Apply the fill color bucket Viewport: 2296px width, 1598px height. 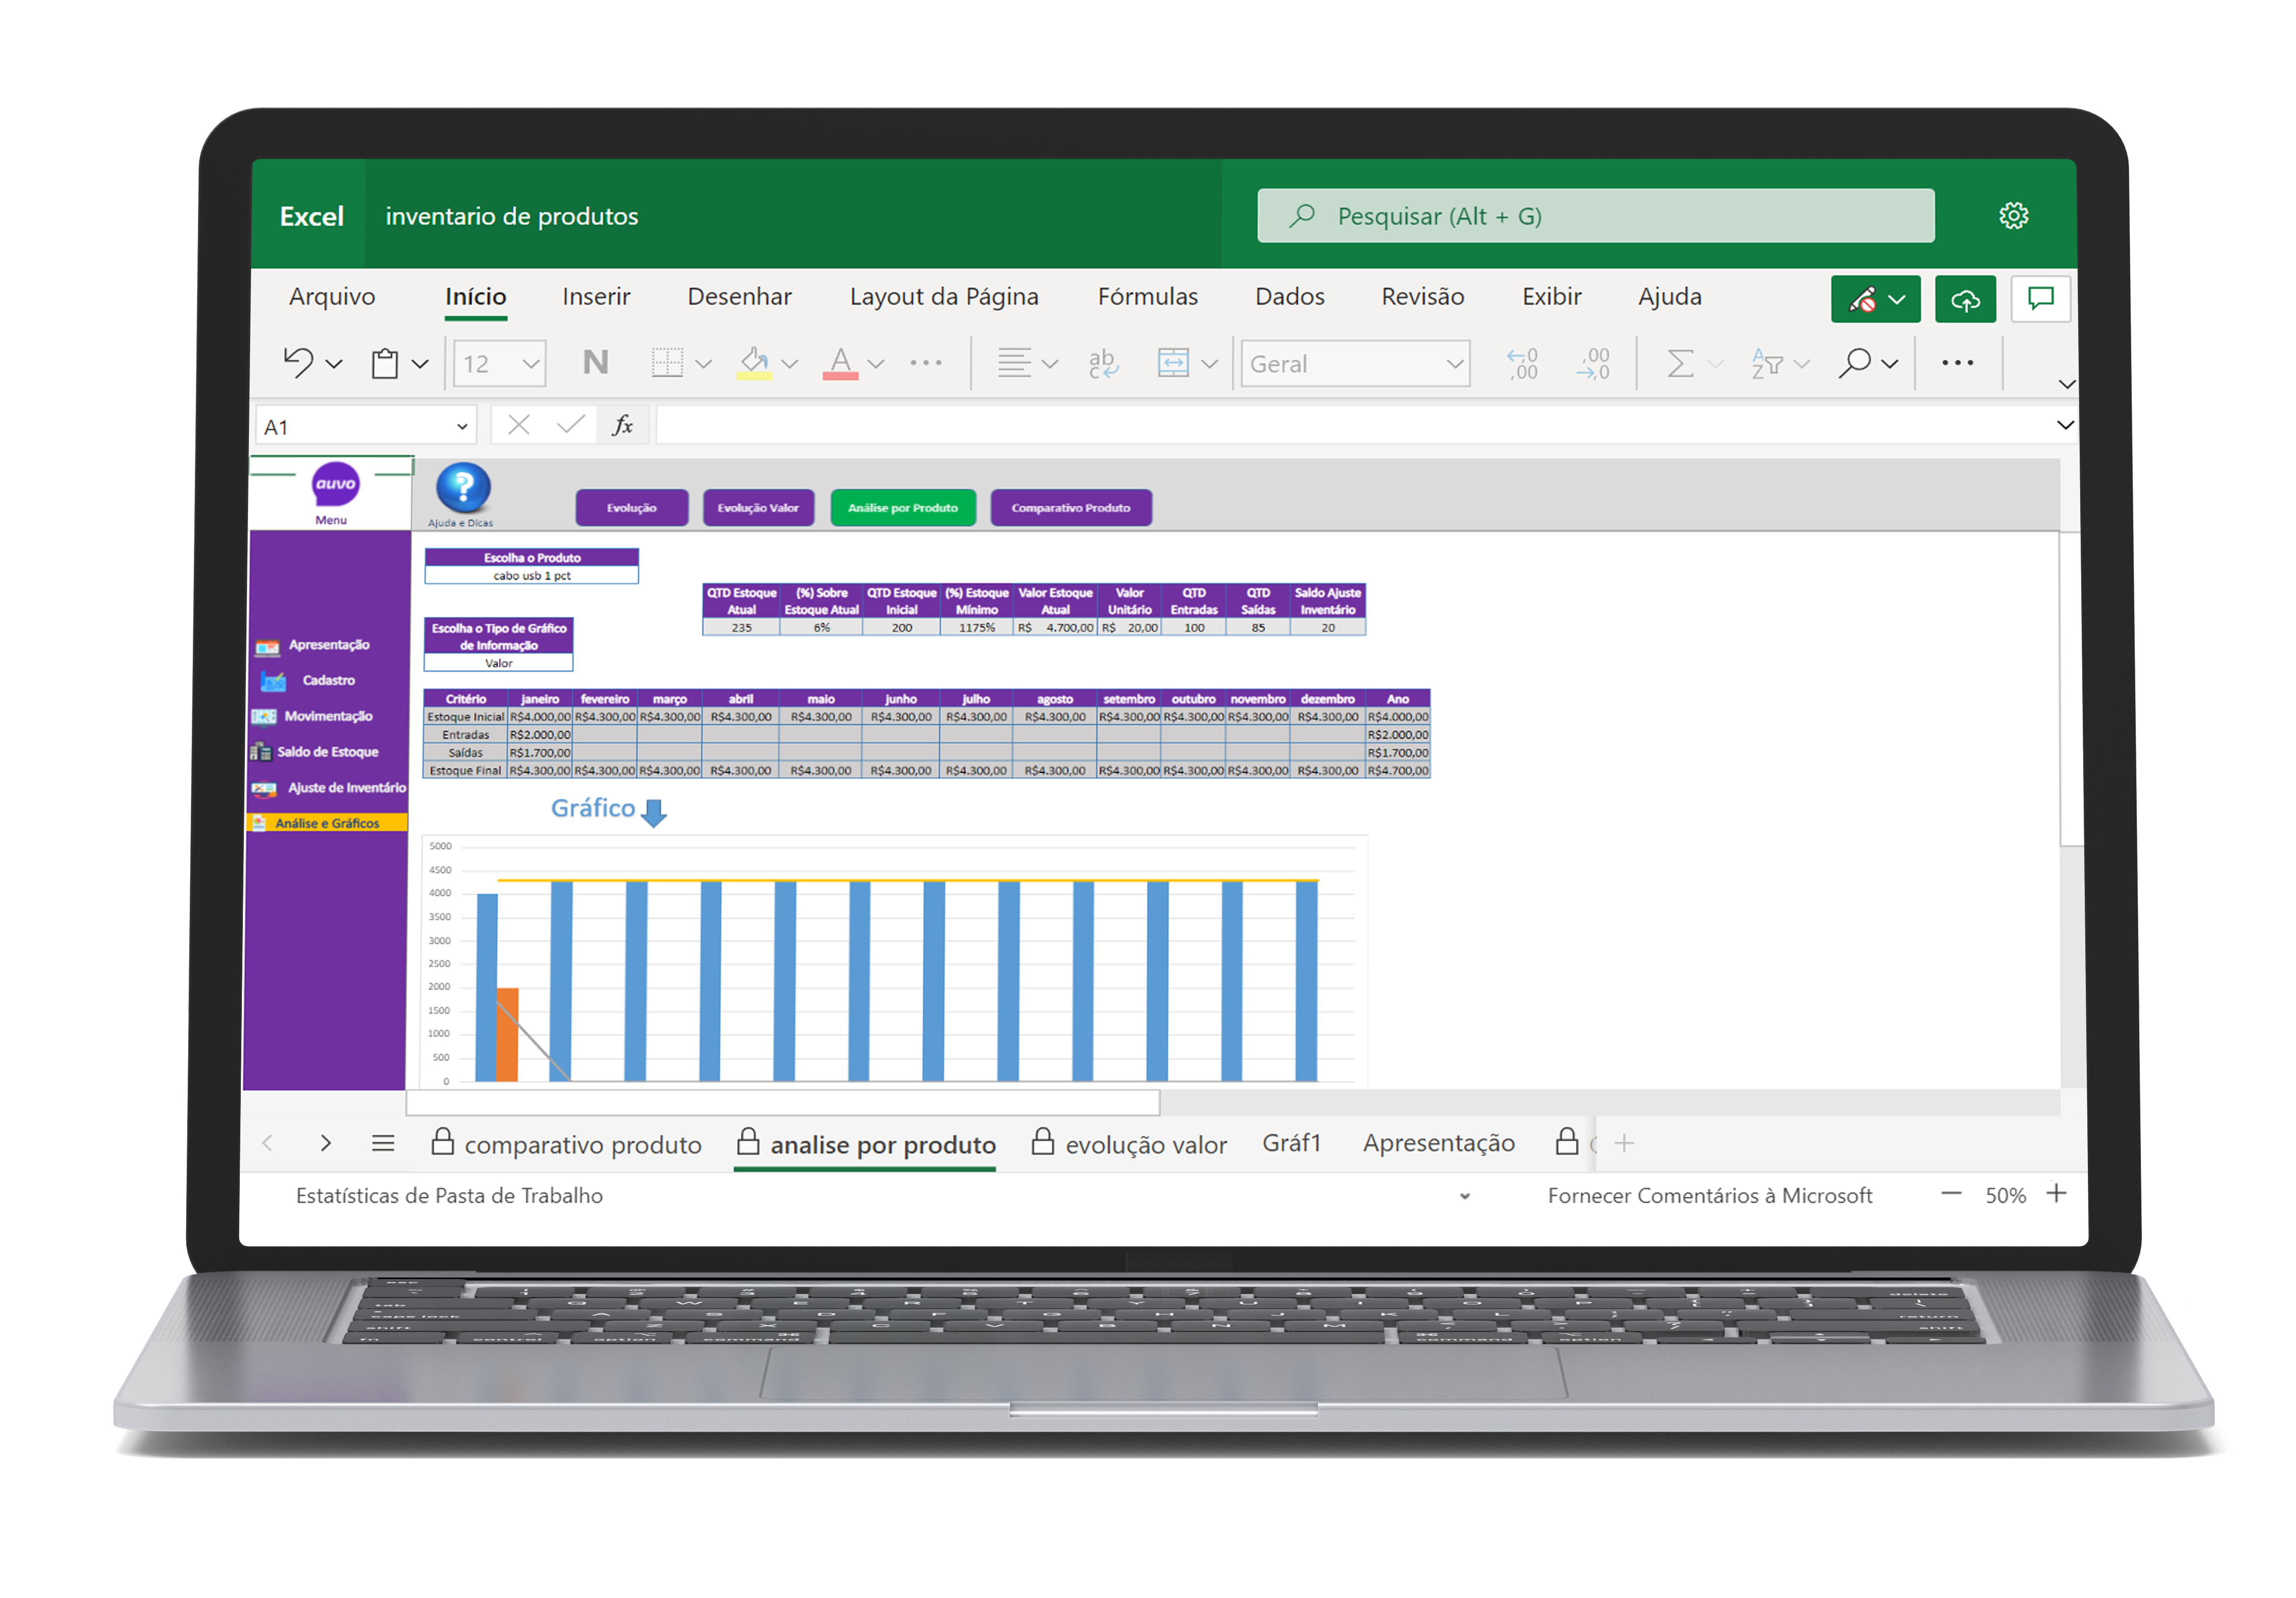click(755, 363)
